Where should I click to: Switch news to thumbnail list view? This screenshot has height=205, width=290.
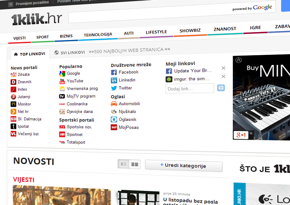pyautogui.click(x=123, y=164)
